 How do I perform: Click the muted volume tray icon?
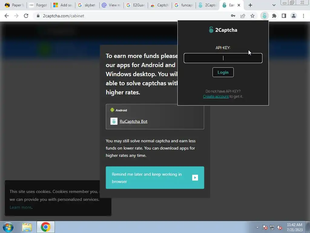[279, 227]
